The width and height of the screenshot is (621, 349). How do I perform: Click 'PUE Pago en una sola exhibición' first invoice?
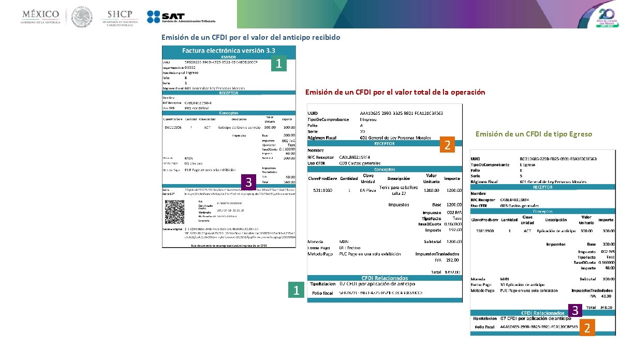pos(211,170)
